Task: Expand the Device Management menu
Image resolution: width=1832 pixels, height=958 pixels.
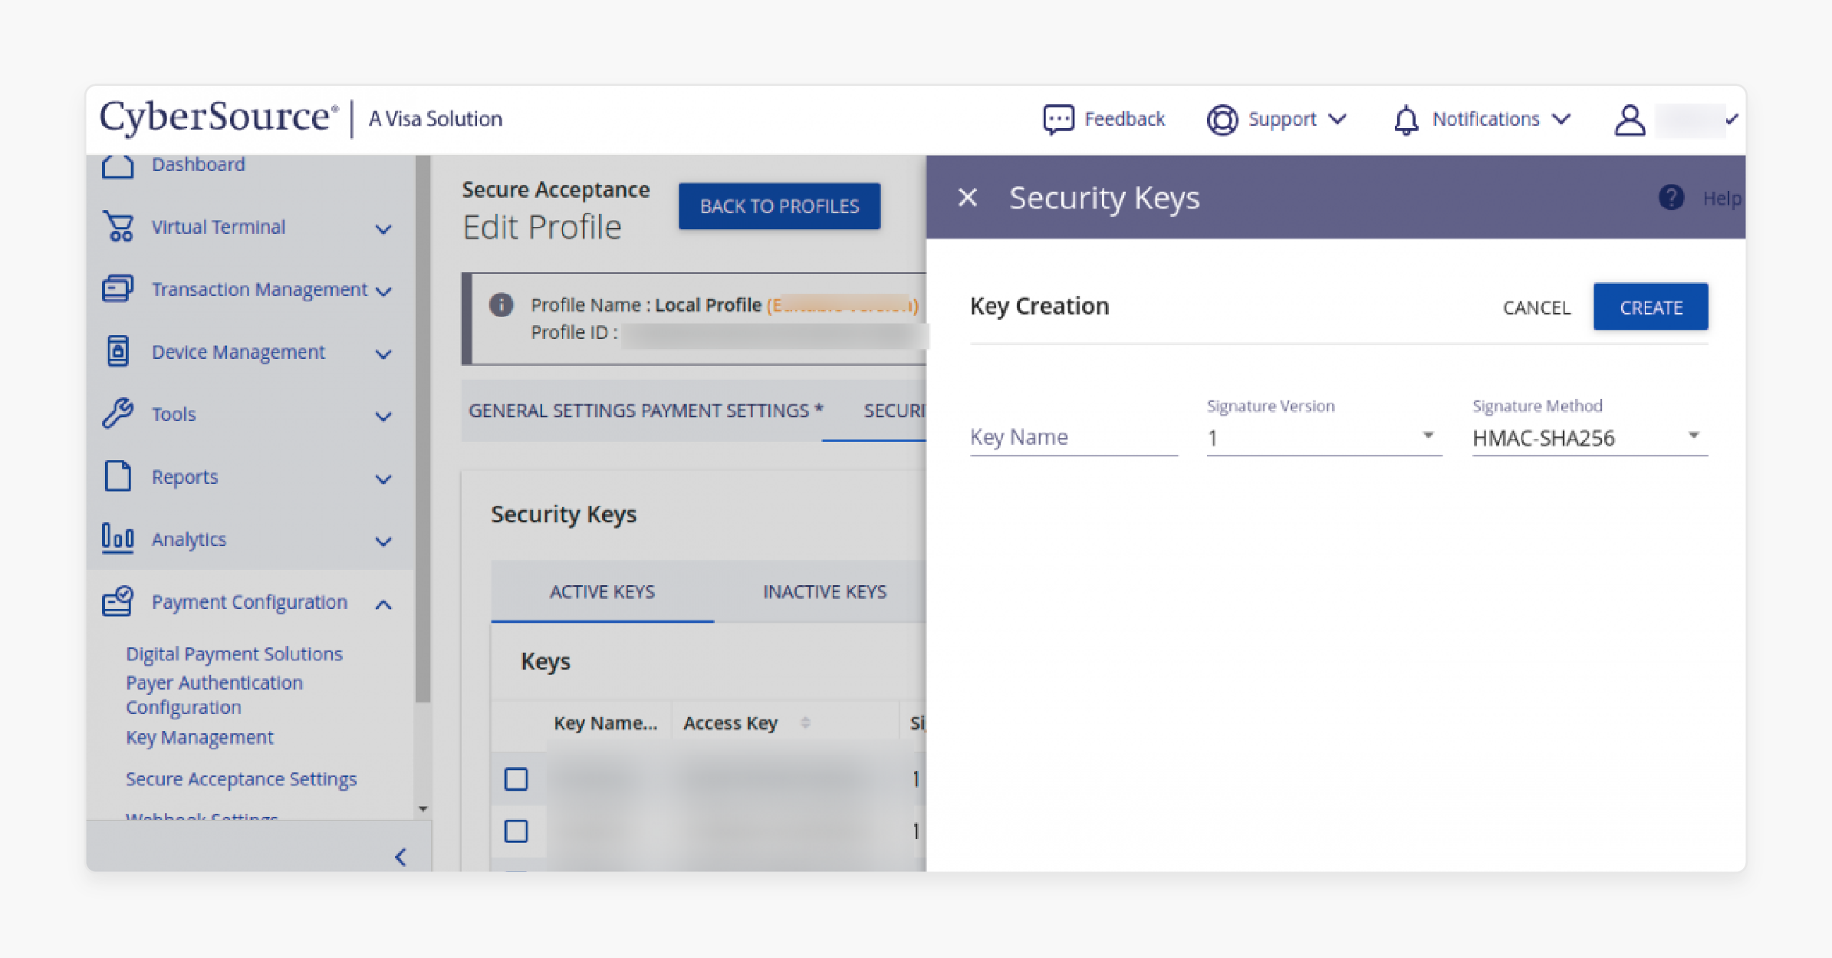Action: pos(383,354)
